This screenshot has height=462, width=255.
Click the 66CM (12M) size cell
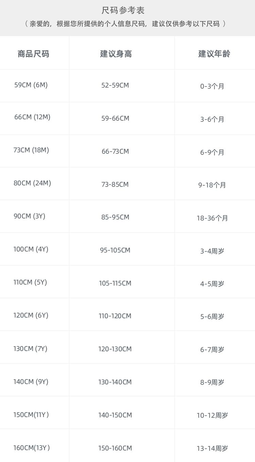(32, 117)
